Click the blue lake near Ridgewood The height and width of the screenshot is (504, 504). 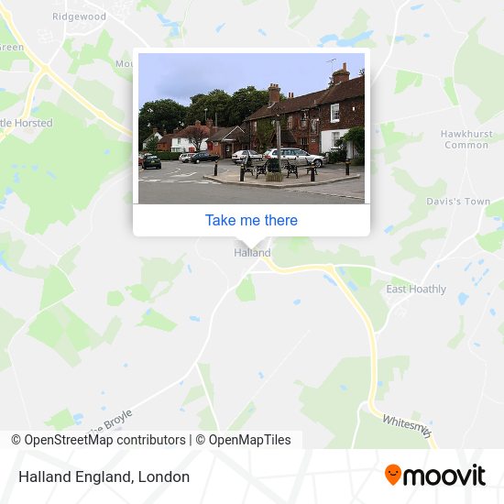(x=170, y=24)
